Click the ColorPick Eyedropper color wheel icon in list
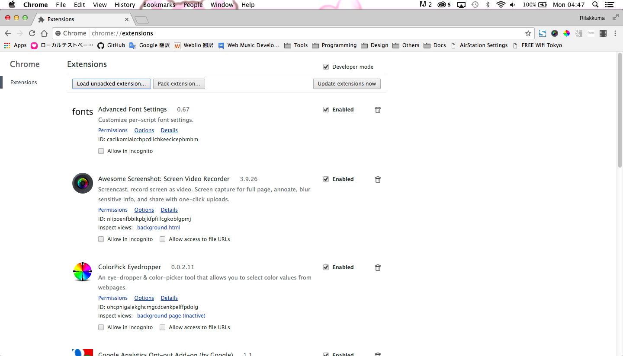The image size is (623, 356). [83, 271]
